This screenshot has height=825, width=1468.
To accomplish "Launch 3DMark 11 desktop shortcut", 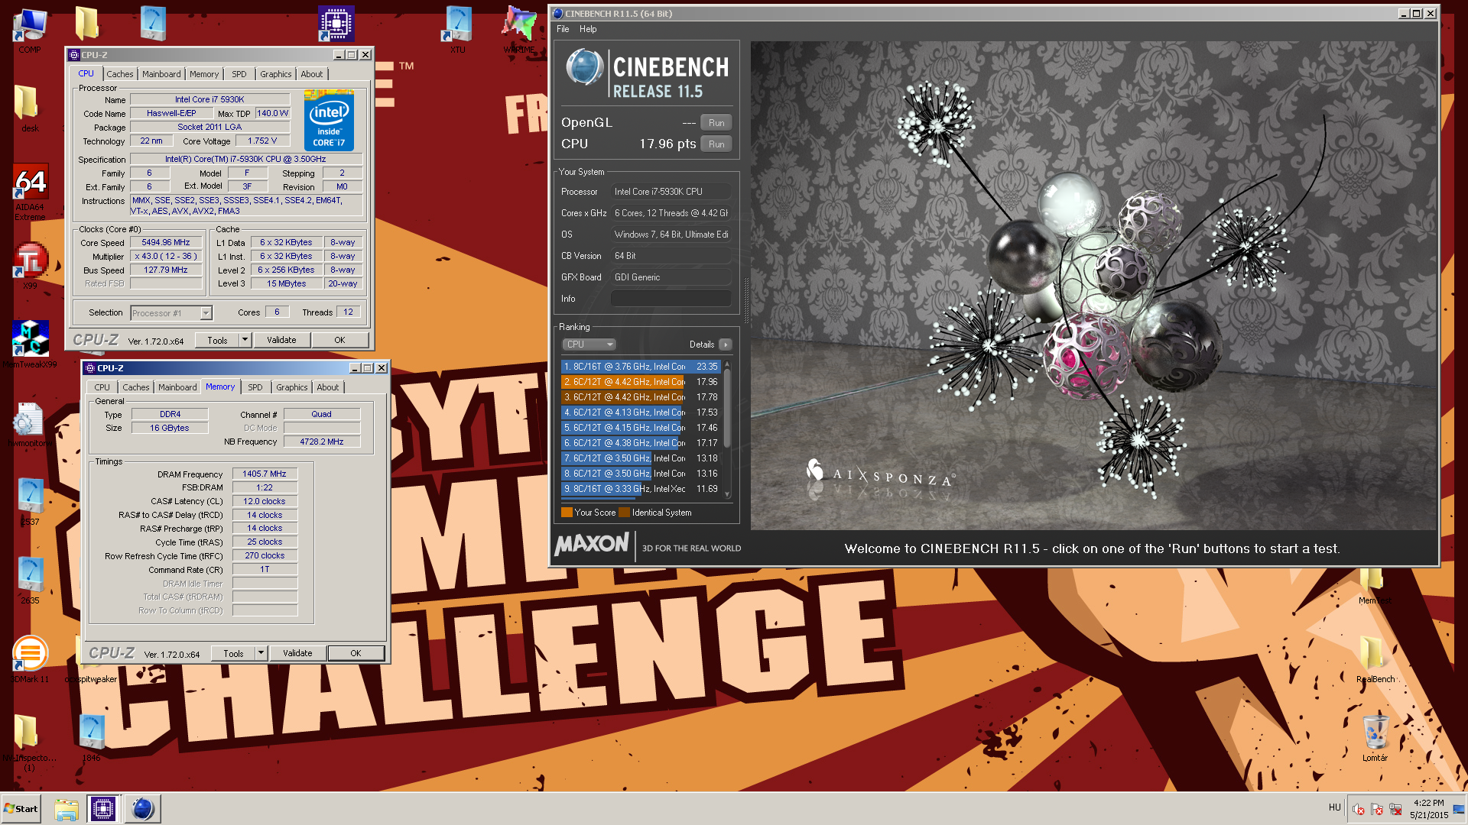I will [30, 659].
